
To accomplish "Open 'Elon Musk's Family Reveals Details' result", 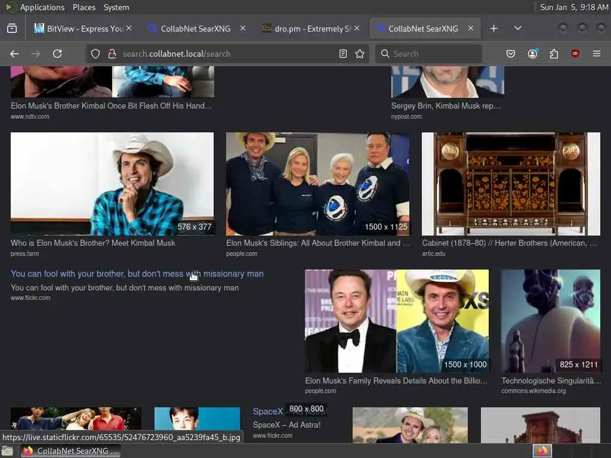I will [x=396, y=380].
